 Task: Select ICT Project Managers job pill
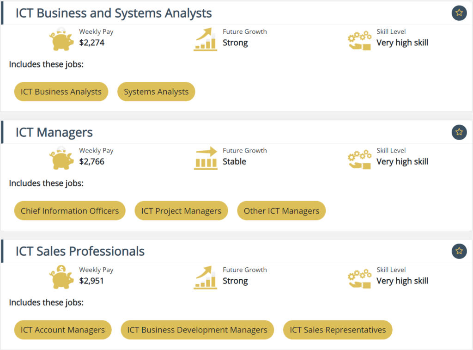181,211
